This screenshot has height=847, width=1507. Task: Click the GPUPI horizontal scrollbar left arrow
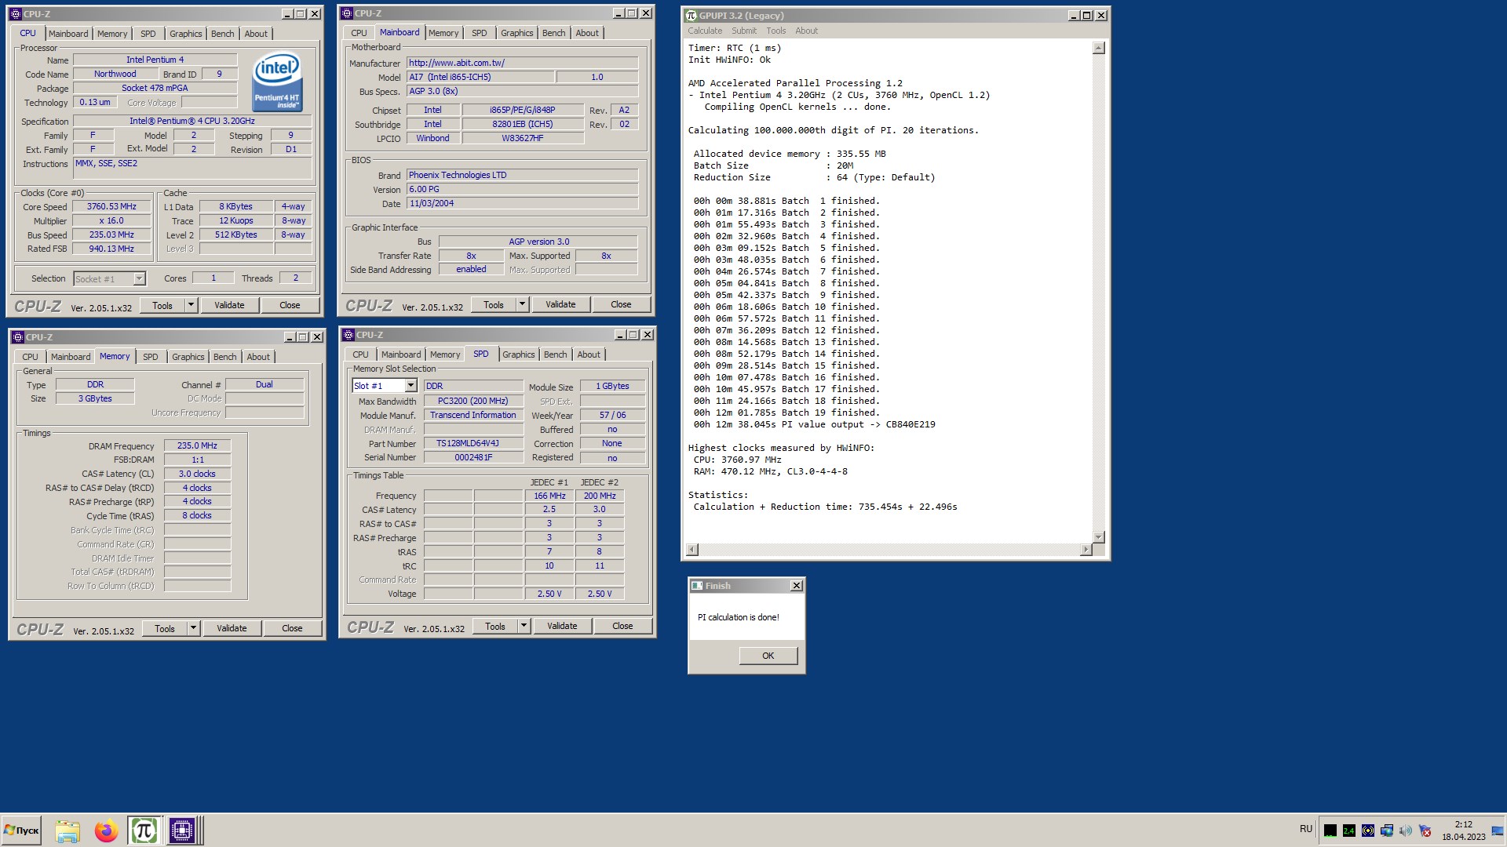[x=692, y=550]
